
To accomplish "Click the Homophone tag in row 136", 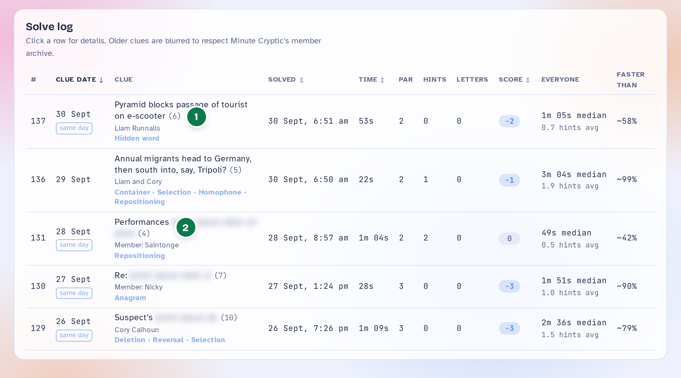I will click(220, 192).
